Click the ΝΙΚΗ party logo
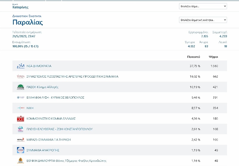 coord(21,108)
